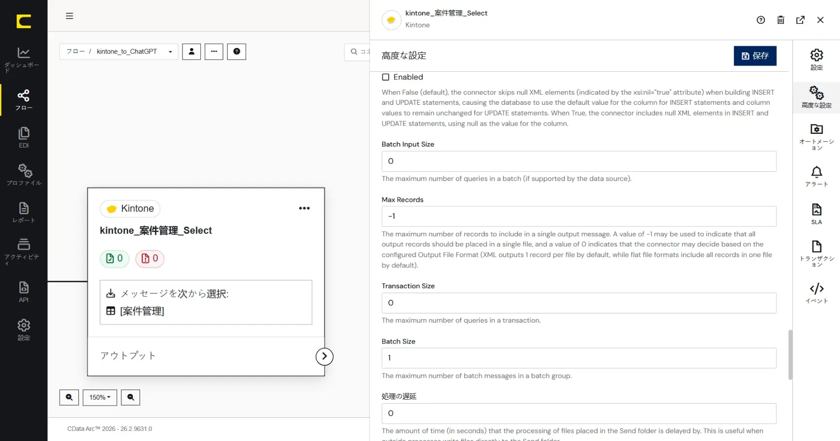
Task: Open the フロー sidebar item
Action: click(x=24, y=100)
